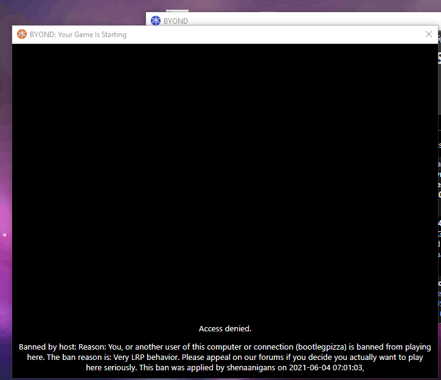This screenshot has width=441, height=380.
Task: Click the 'Very LRP behavior' ban reason line
Action: coord(224,358)
